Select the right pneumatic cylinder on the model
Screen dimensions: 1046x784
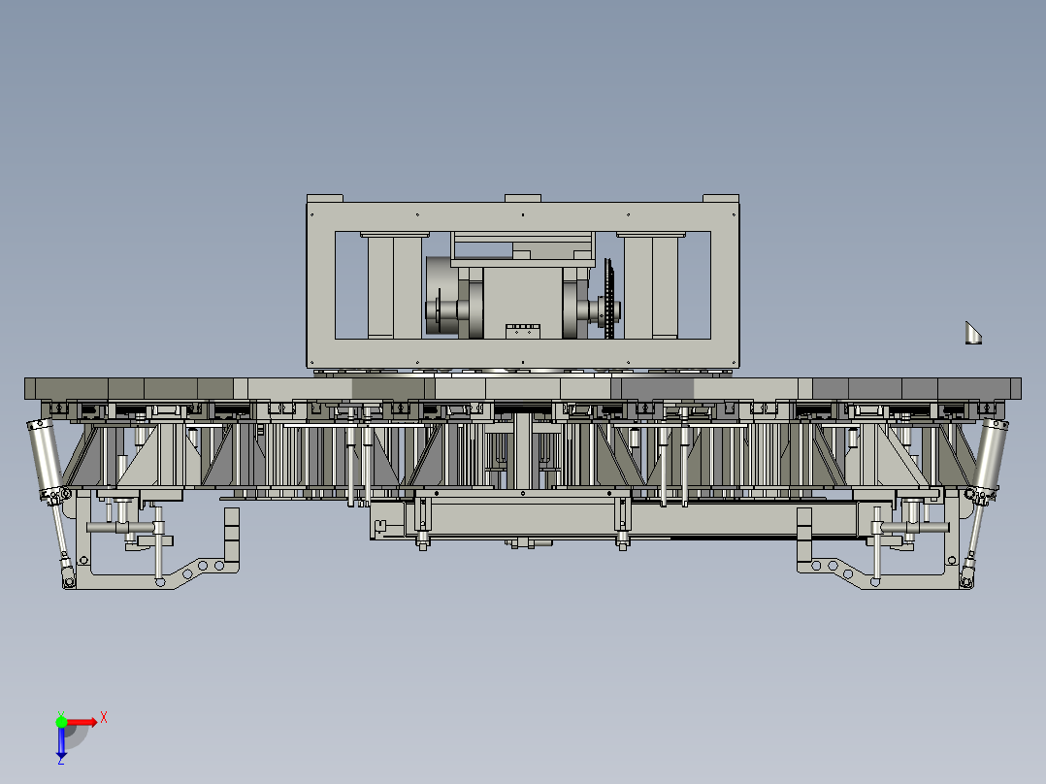click(x=989, y=461)
